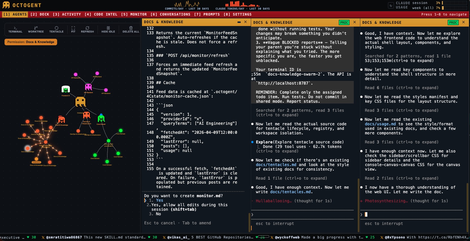Click the X icon beside @smratitiwa86867

tap(43, 237)
